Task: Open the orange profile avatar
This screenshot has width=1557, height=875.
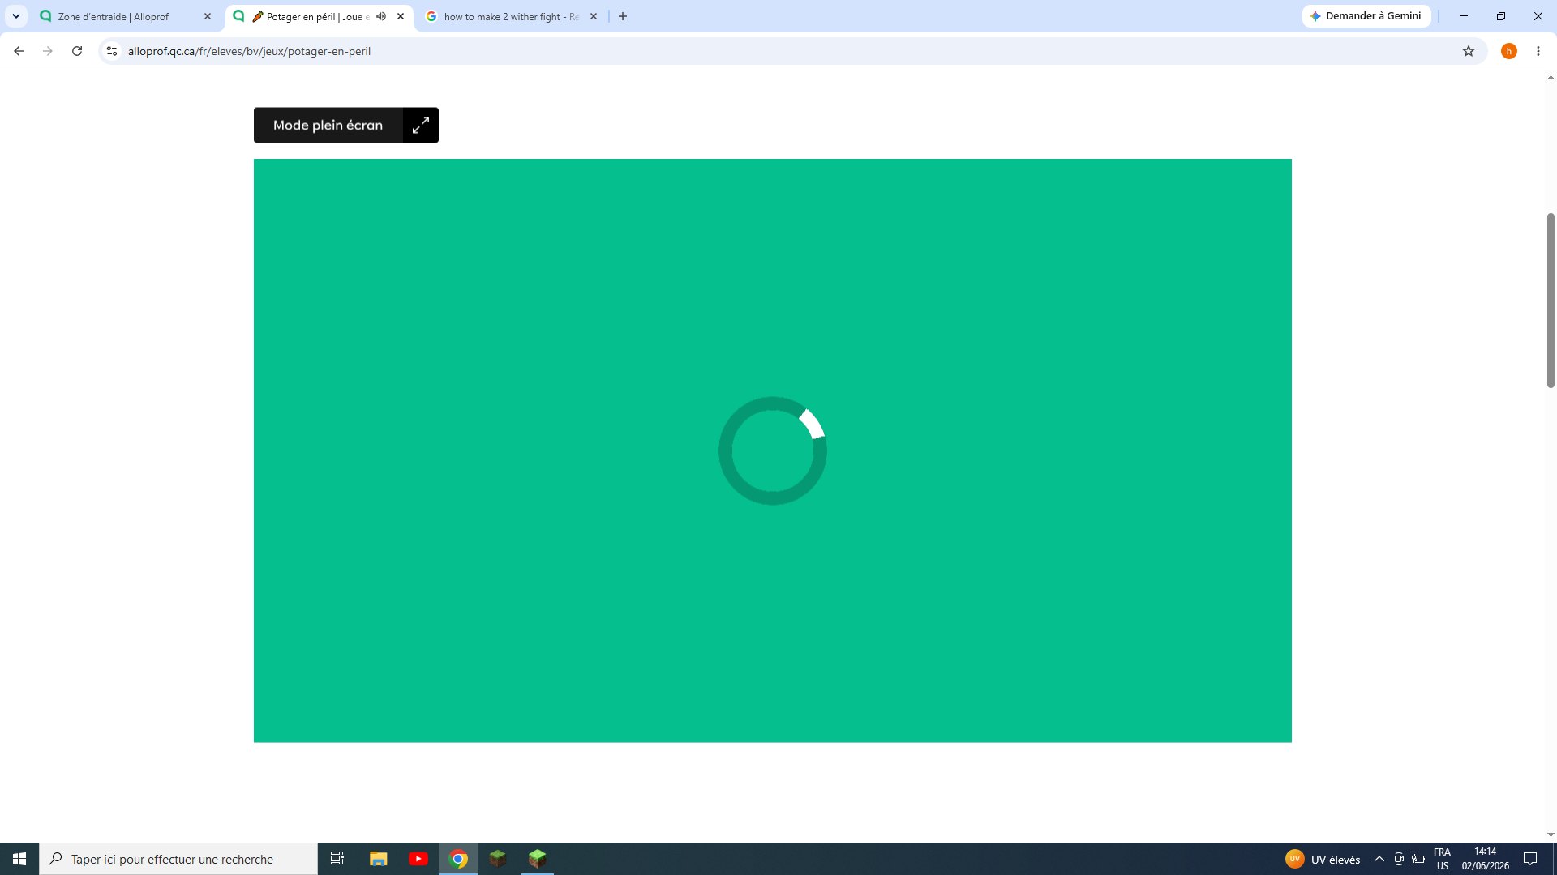Action: click(x=1509, y=51)
